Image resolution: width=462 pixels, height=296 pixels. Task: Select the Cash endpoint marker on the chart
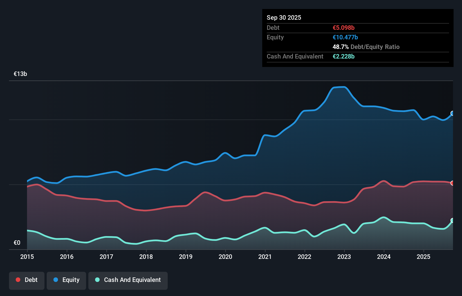[x=452, y=220]
